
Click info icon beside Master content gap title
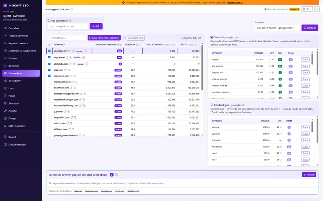coord(116,175)
